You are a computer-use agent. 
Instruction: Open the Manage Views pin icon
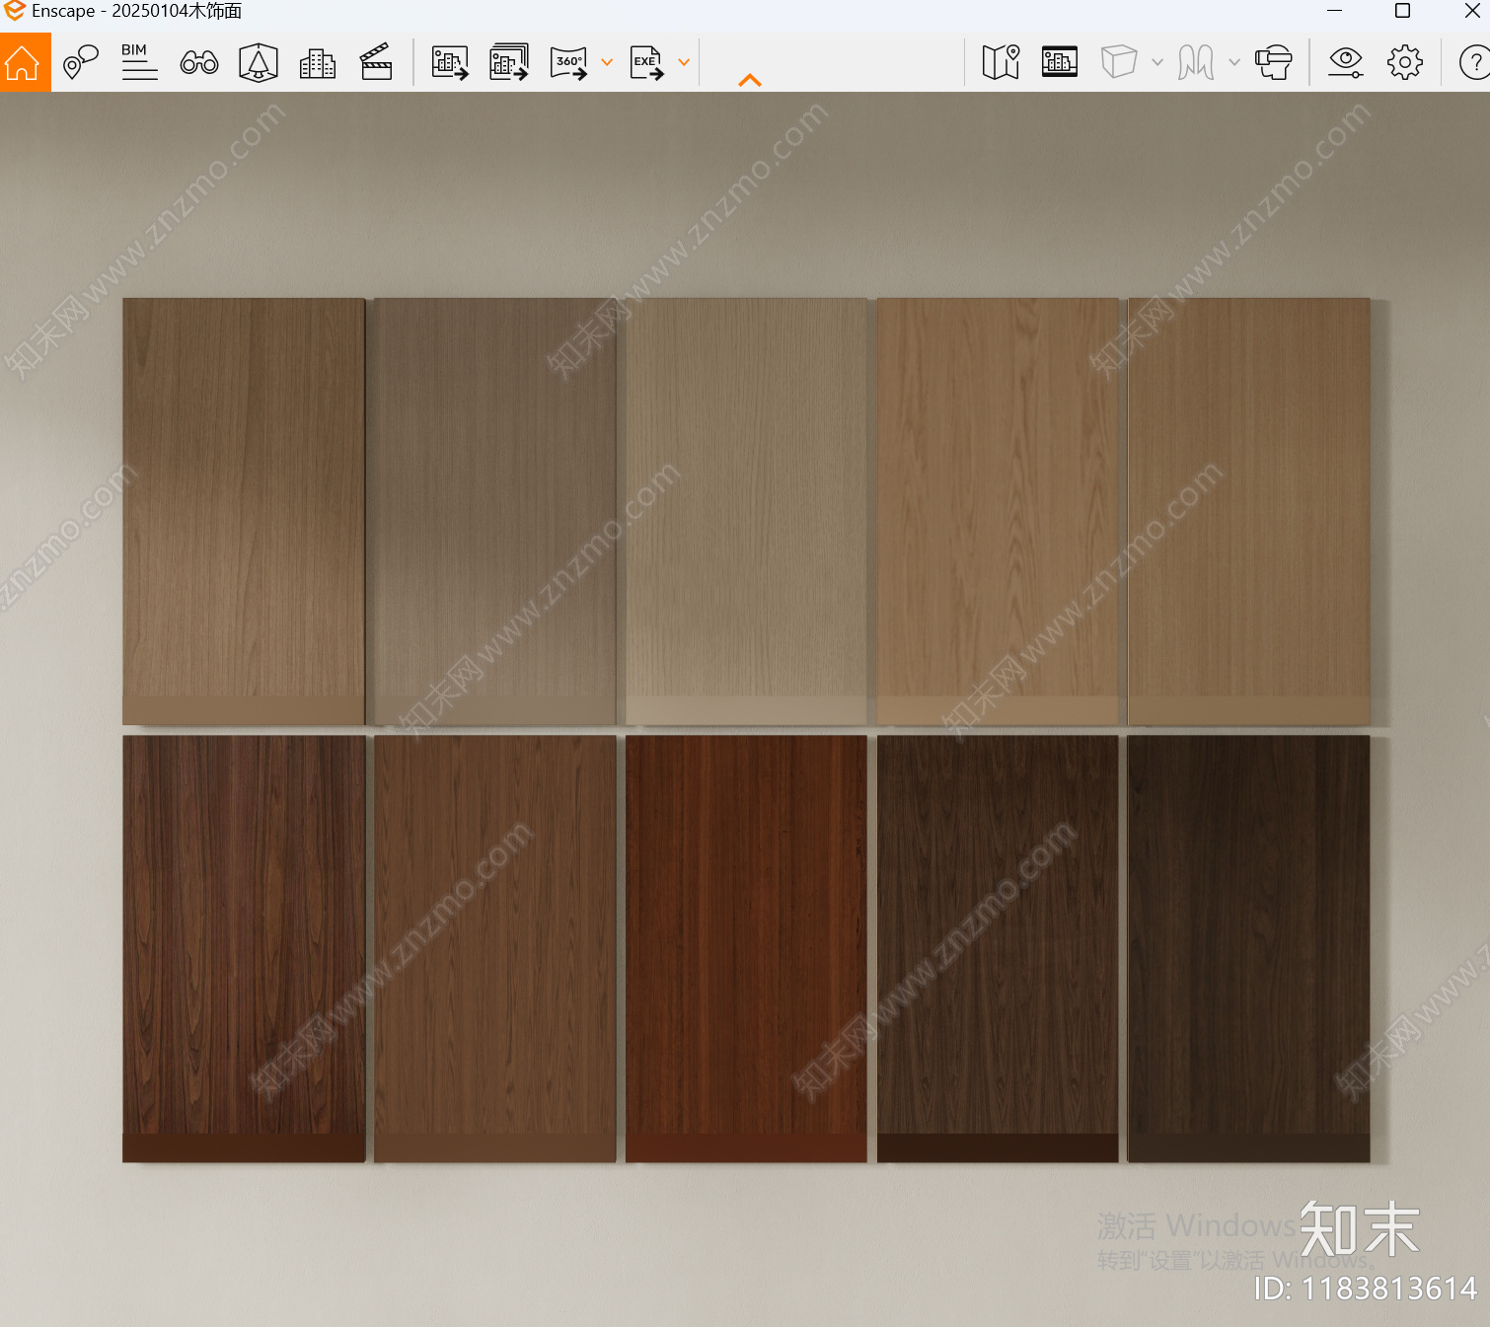(81, 62)
